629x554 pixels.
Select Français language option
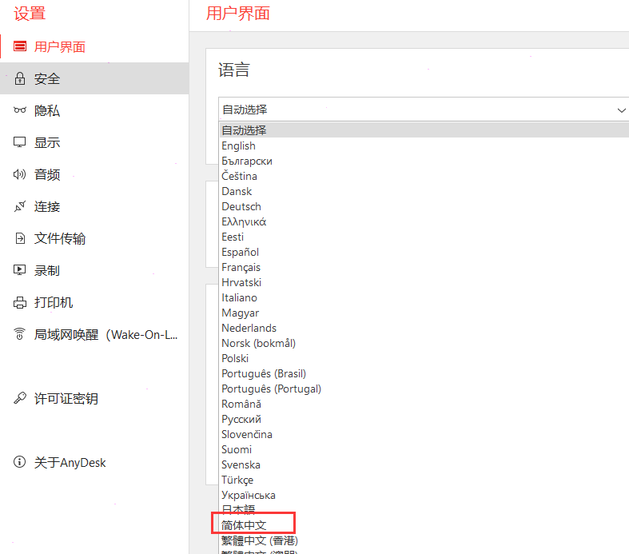pos(424,267)
